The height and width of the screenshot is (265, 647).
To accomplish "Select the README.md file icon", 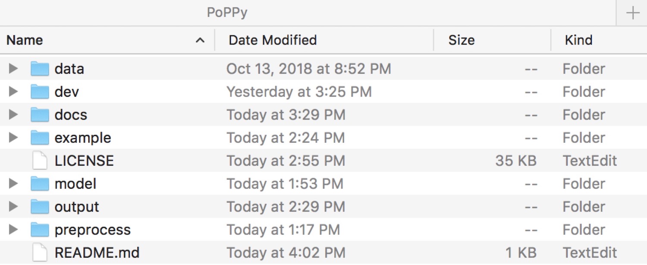I will [x=40, y=252].
